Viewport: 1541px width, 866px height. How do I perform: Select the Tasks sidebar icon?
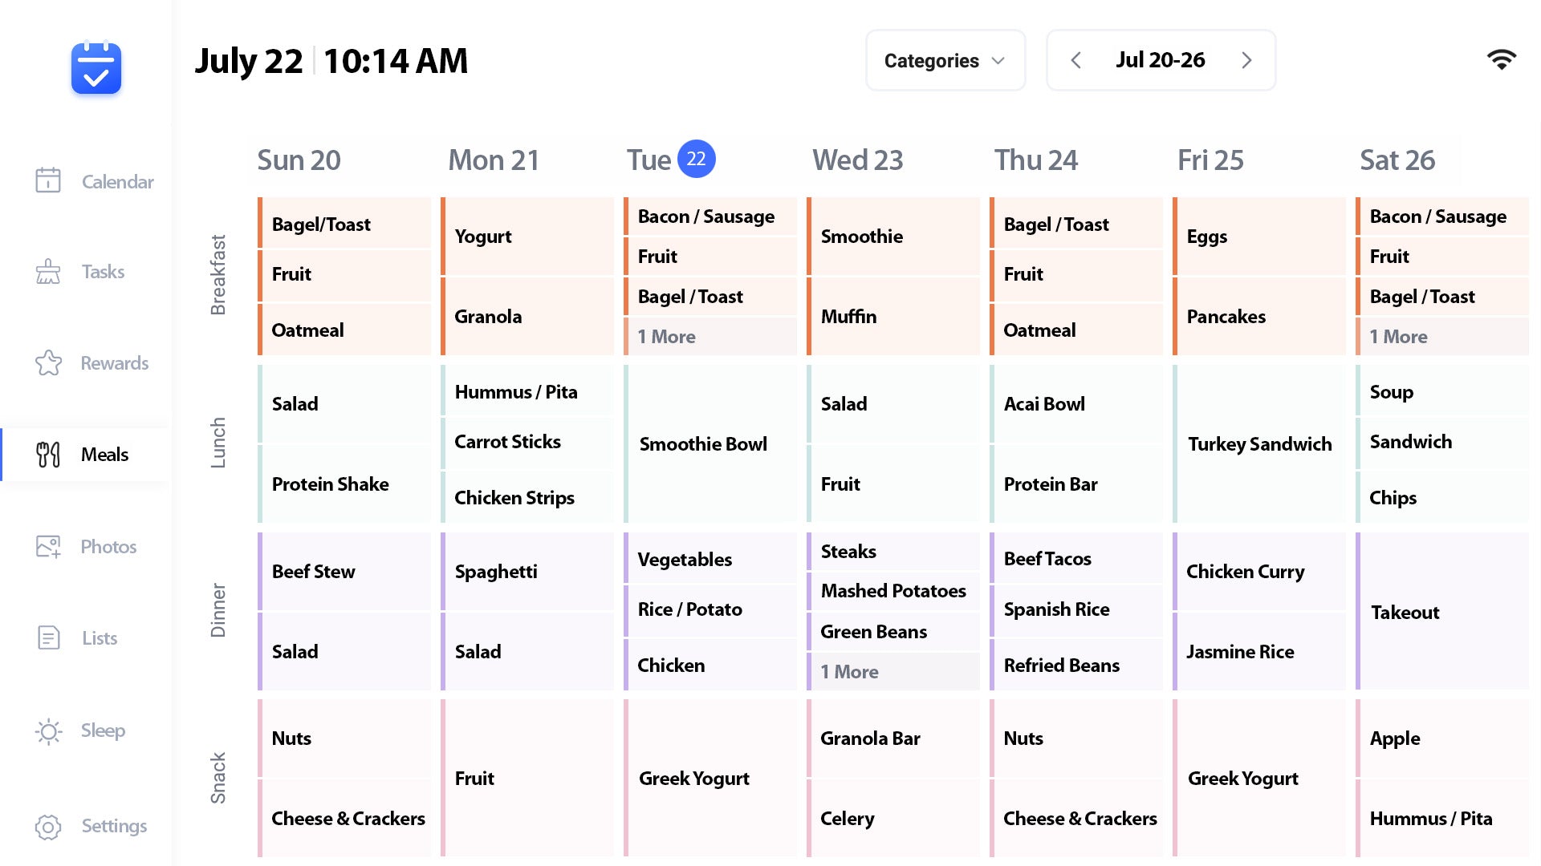coord(48,272)
